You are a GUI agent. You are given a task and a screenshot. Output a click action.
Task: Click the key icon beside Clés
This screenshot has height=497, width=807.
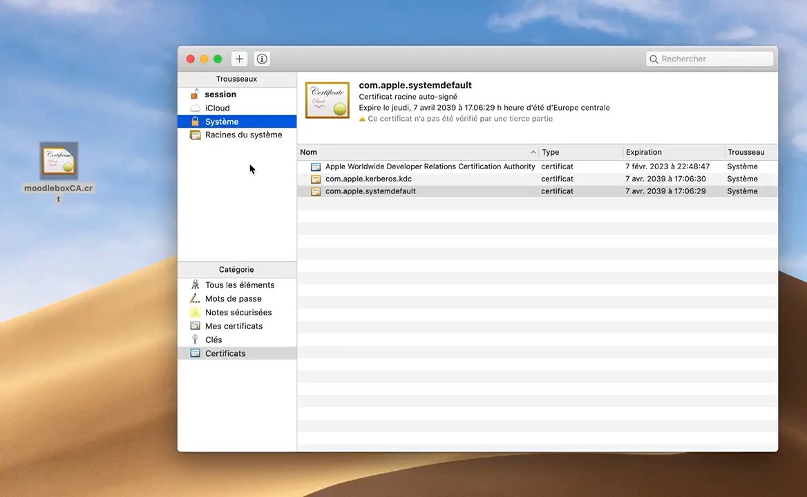[x=195, y=339]
